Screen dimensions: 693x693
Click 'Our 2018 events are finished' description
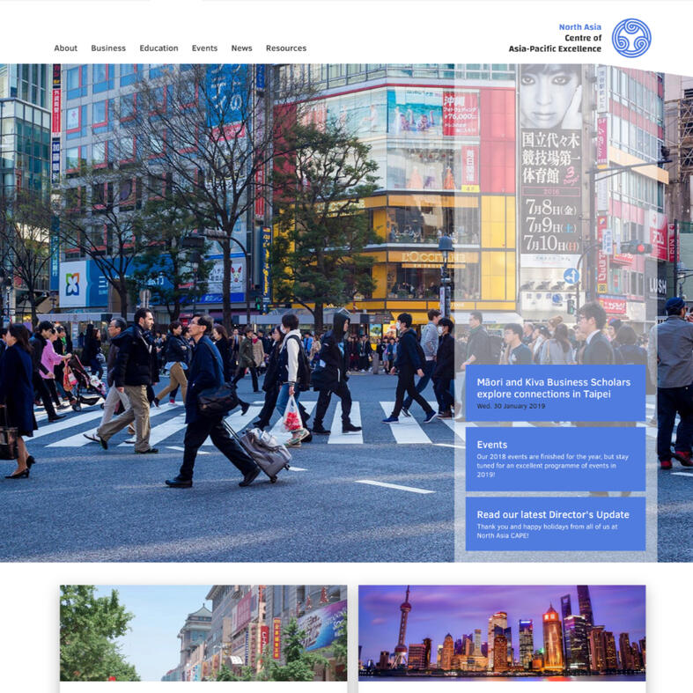point(553,465)
